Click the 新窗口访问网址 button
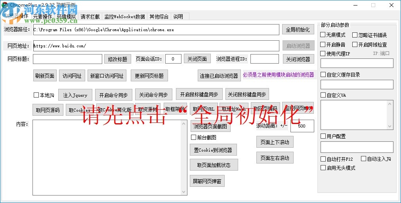This screenshot has width=401, height=203. (107, 76)
